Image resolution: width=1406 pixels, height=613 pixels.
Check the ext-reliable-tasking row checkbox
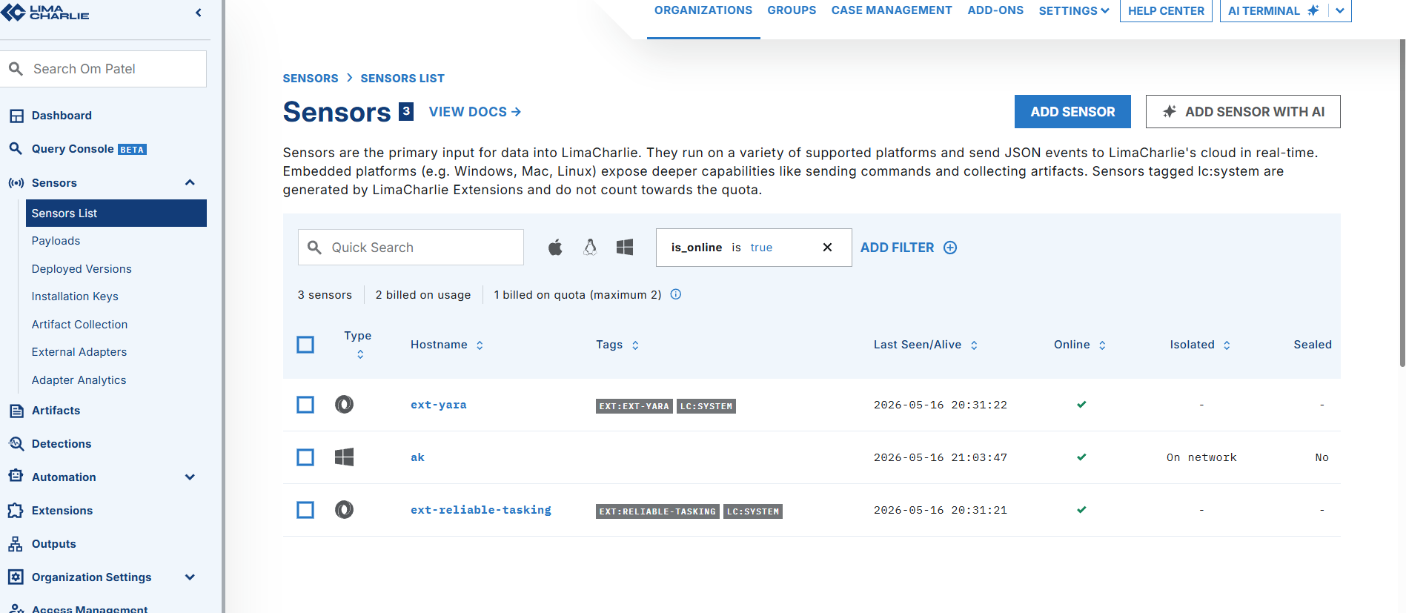tap(305, 510)
